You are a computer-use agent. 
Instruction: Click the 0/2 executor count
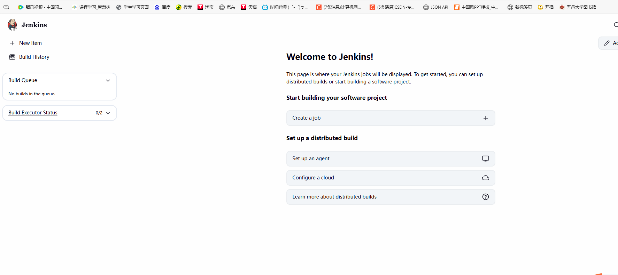(99, 113)
